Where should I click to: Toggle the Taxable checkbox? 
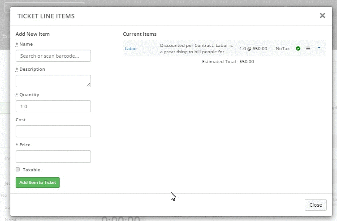[18, 170]
